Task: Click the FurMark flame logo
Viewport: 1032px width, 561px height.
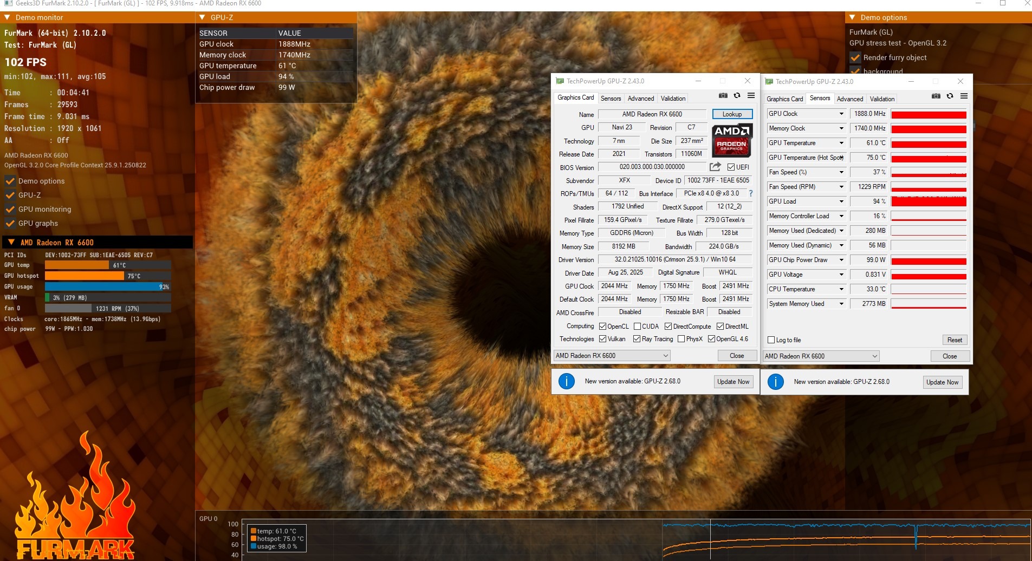Action: (75, 497)
